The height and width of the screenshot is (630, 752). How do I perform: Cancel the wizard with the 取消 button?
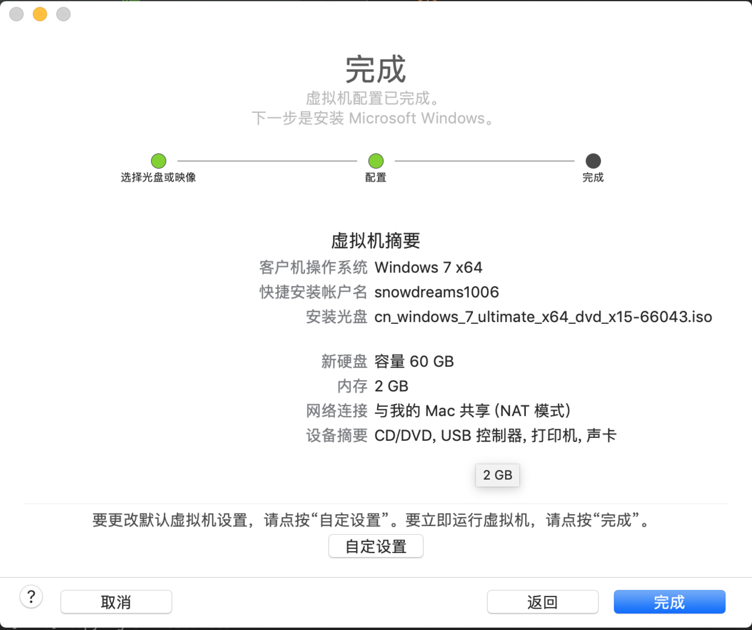coord(116,602)
